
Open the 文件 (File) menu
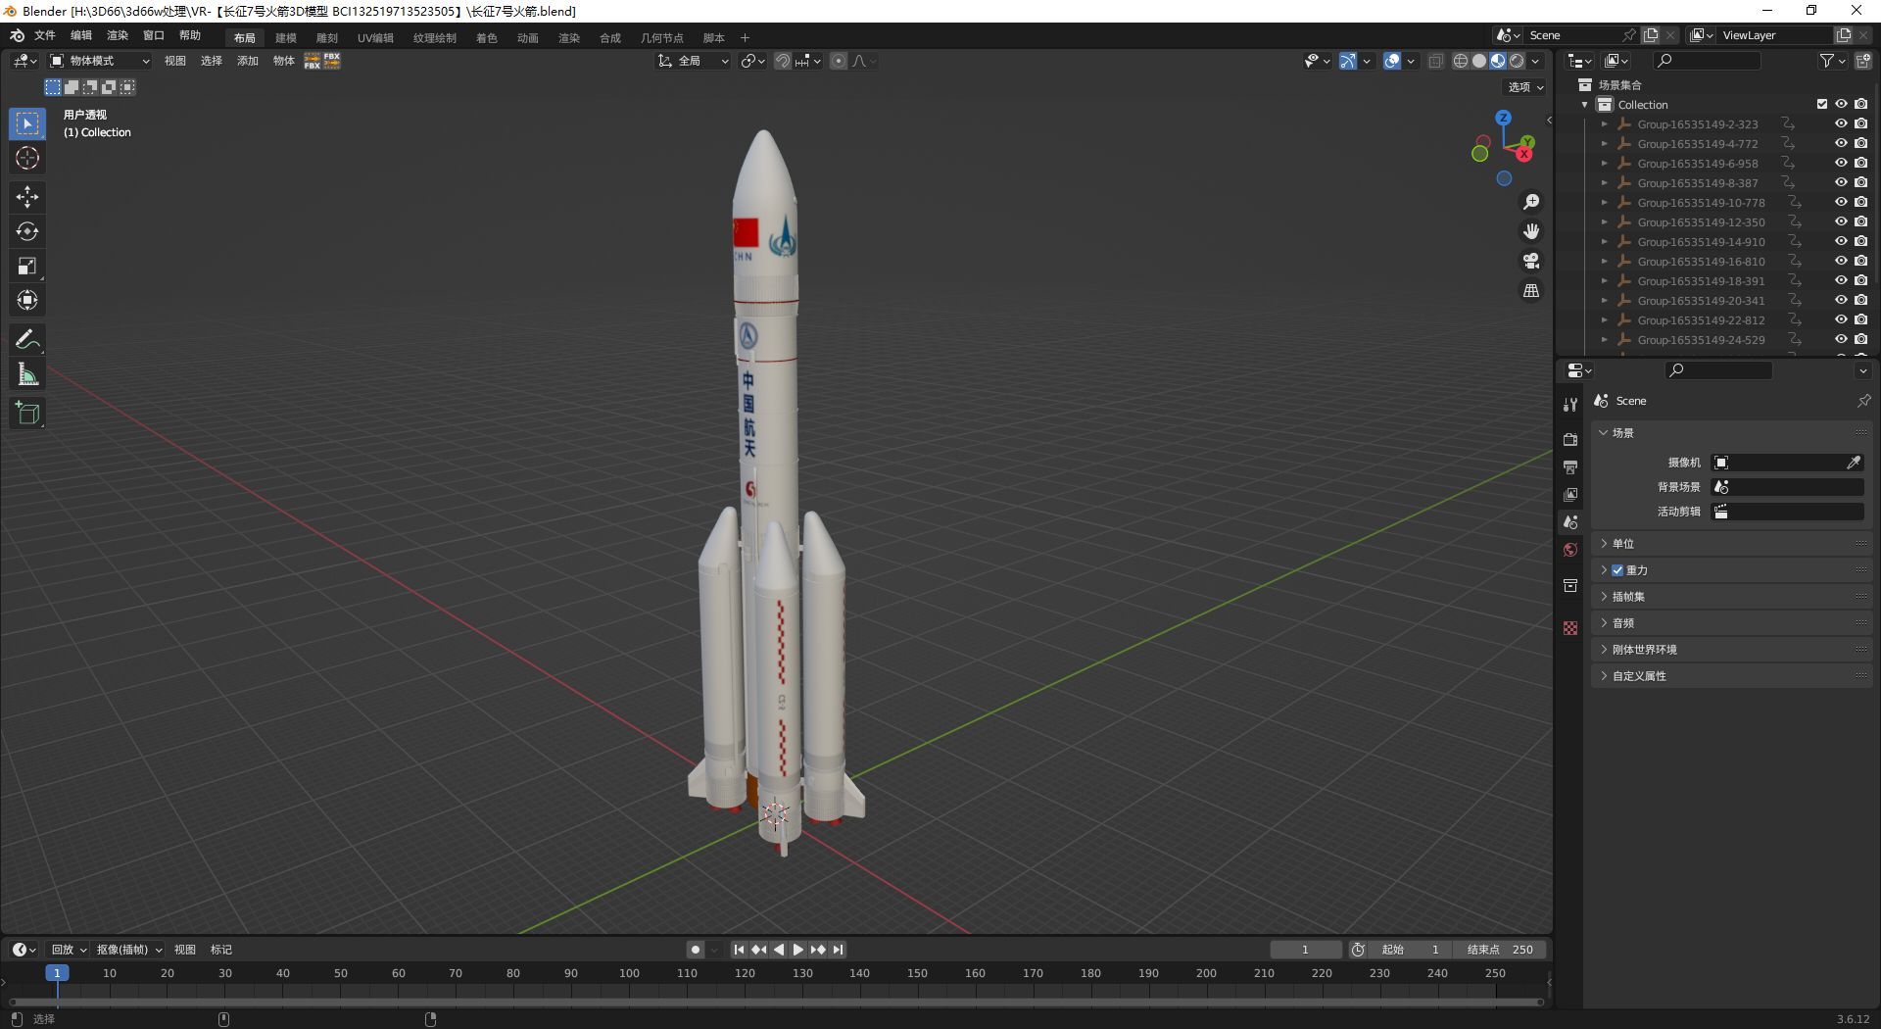point(45,35)
